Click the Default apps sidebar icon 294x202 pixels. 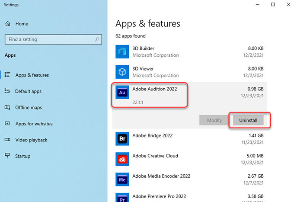(7, 91)
